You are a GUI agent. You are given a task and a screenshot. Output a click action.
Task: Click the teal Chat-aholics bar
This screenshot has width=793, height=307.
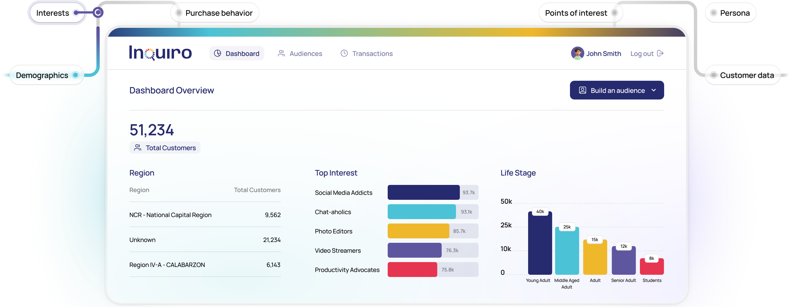pos(422,212)
